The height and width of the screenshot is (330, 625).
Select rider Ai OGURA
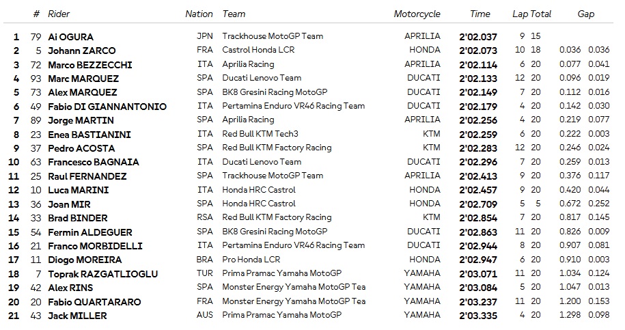[70, 36]
